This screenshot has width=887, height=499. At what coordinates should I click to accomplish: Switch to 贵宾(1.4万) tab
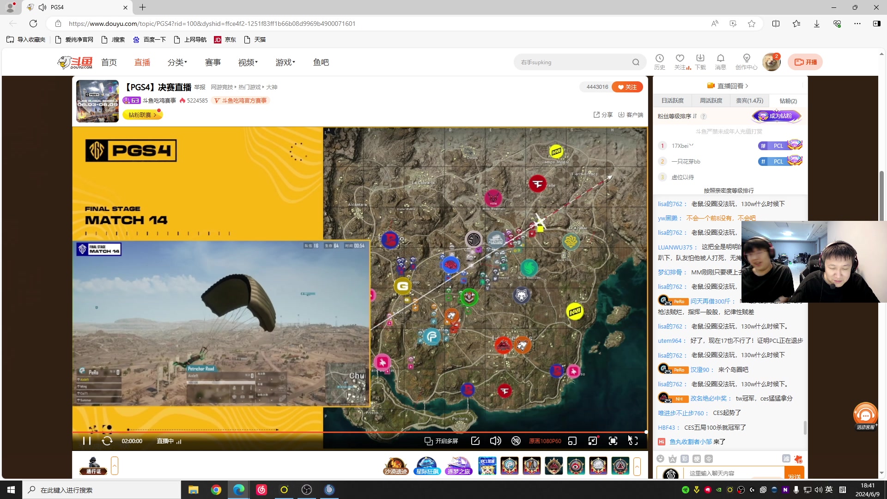pos(749,101)
